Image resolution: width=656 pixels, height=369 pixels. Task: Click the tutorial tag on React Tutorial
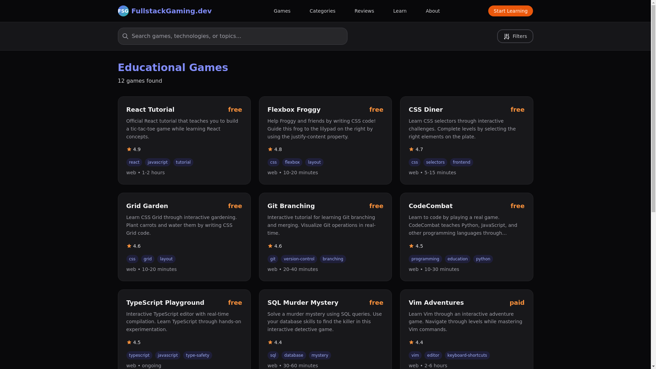point(183,162)
